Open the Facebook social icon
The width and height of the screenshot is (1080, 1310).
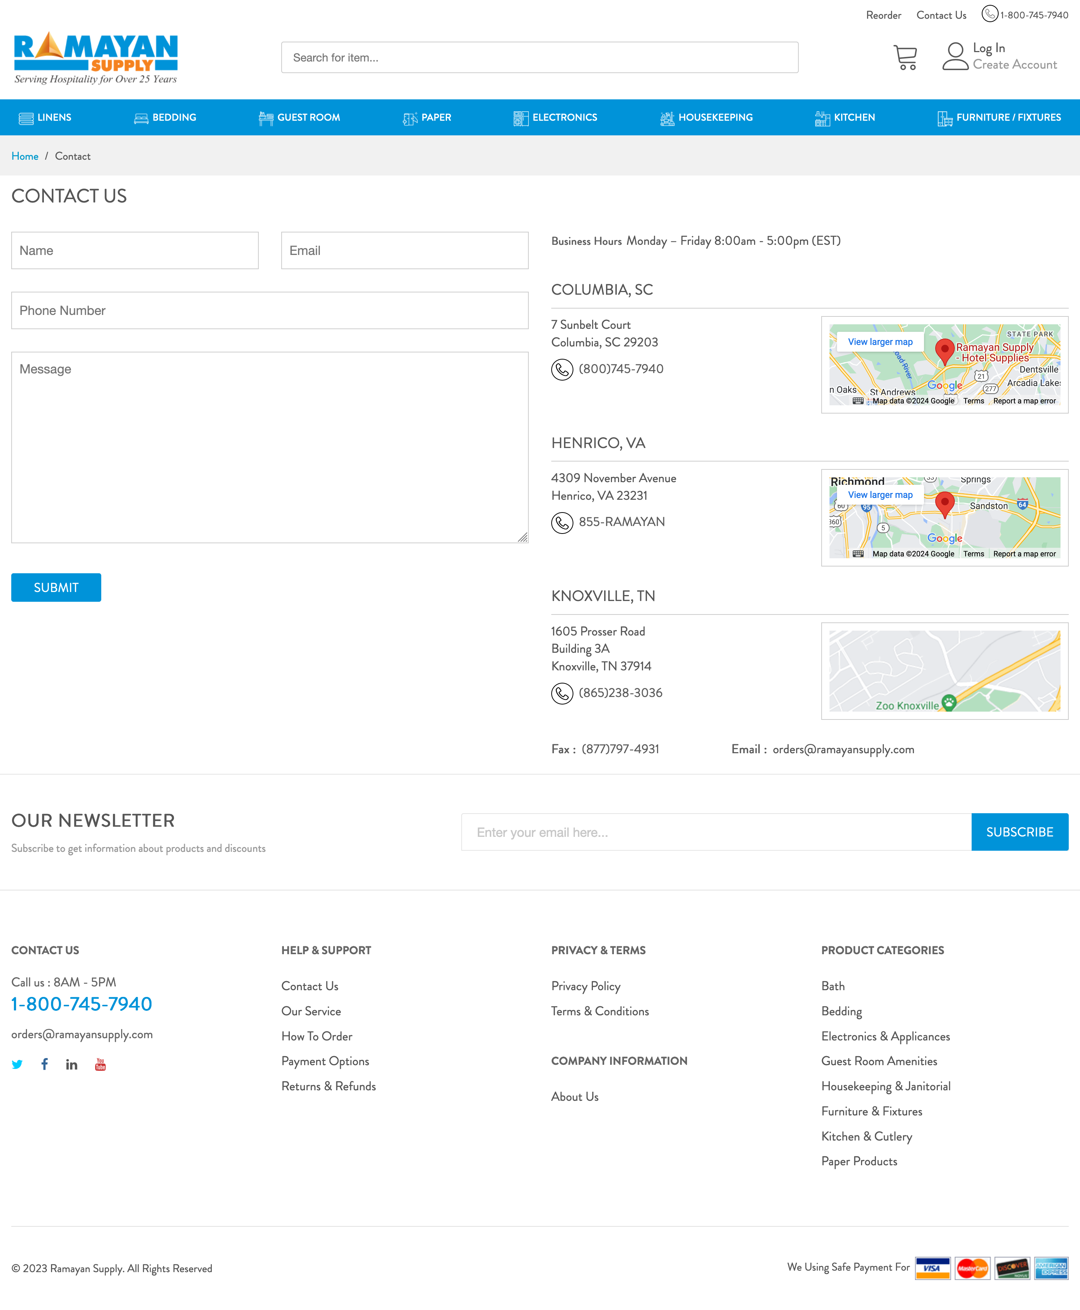45,1064
